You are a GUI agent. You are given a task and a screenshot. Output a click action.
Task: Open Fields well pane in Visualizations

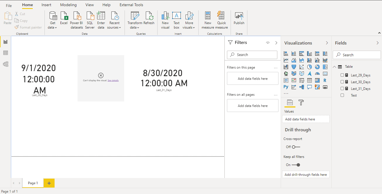point(290,102)
